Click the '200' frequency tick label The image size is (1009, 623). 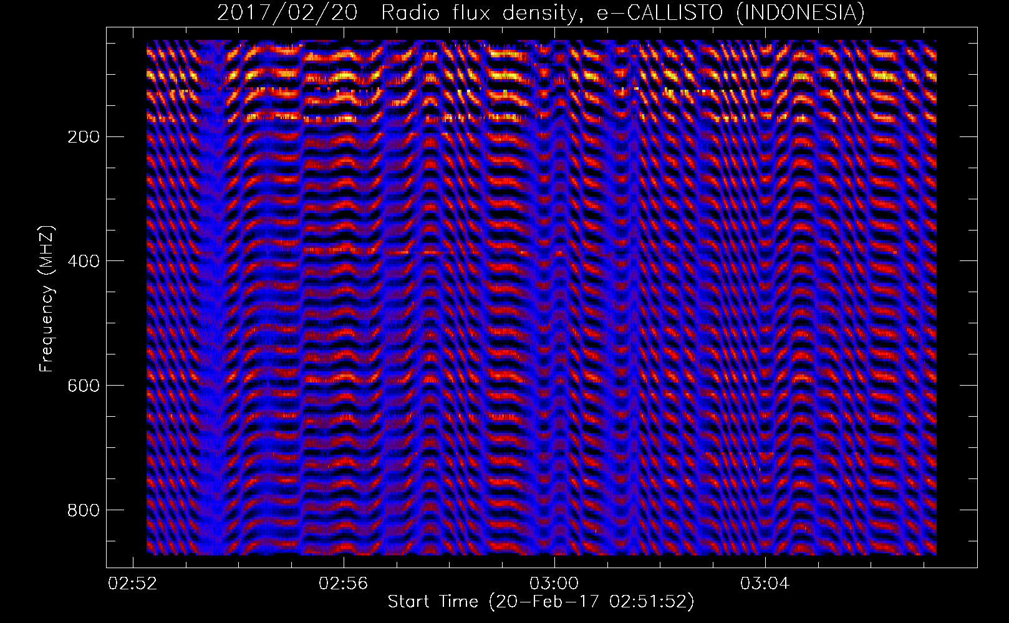[x=84, y=136]
